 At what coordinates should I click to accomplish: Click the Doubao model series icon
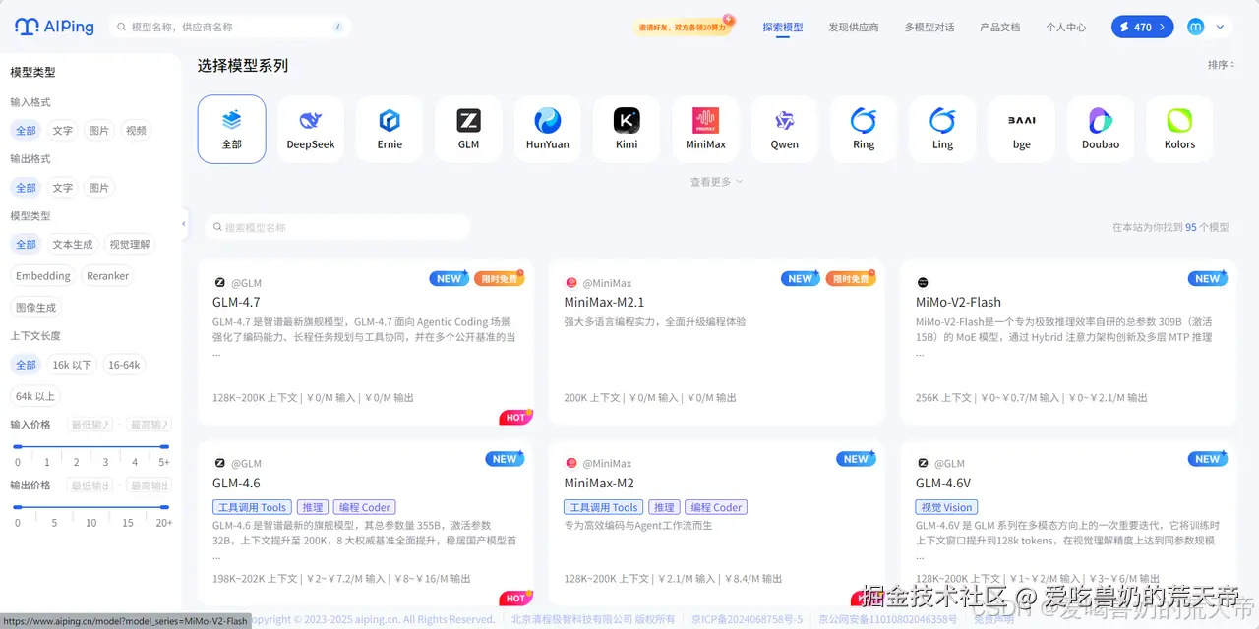coord(1100,128)
